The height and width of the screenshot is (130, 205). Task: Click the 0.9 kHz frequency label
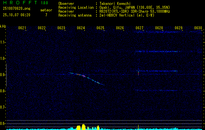pos(2,75)
